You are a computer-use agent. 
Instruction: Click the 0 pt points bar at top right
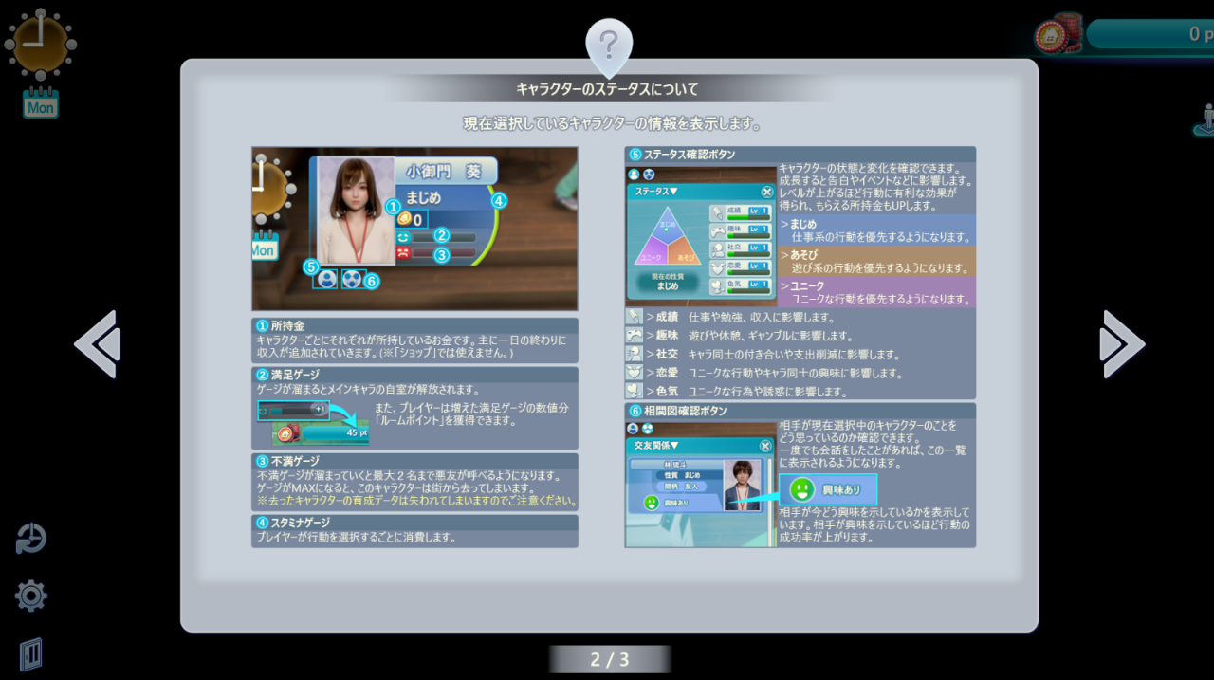click(x=1150, y=34)
